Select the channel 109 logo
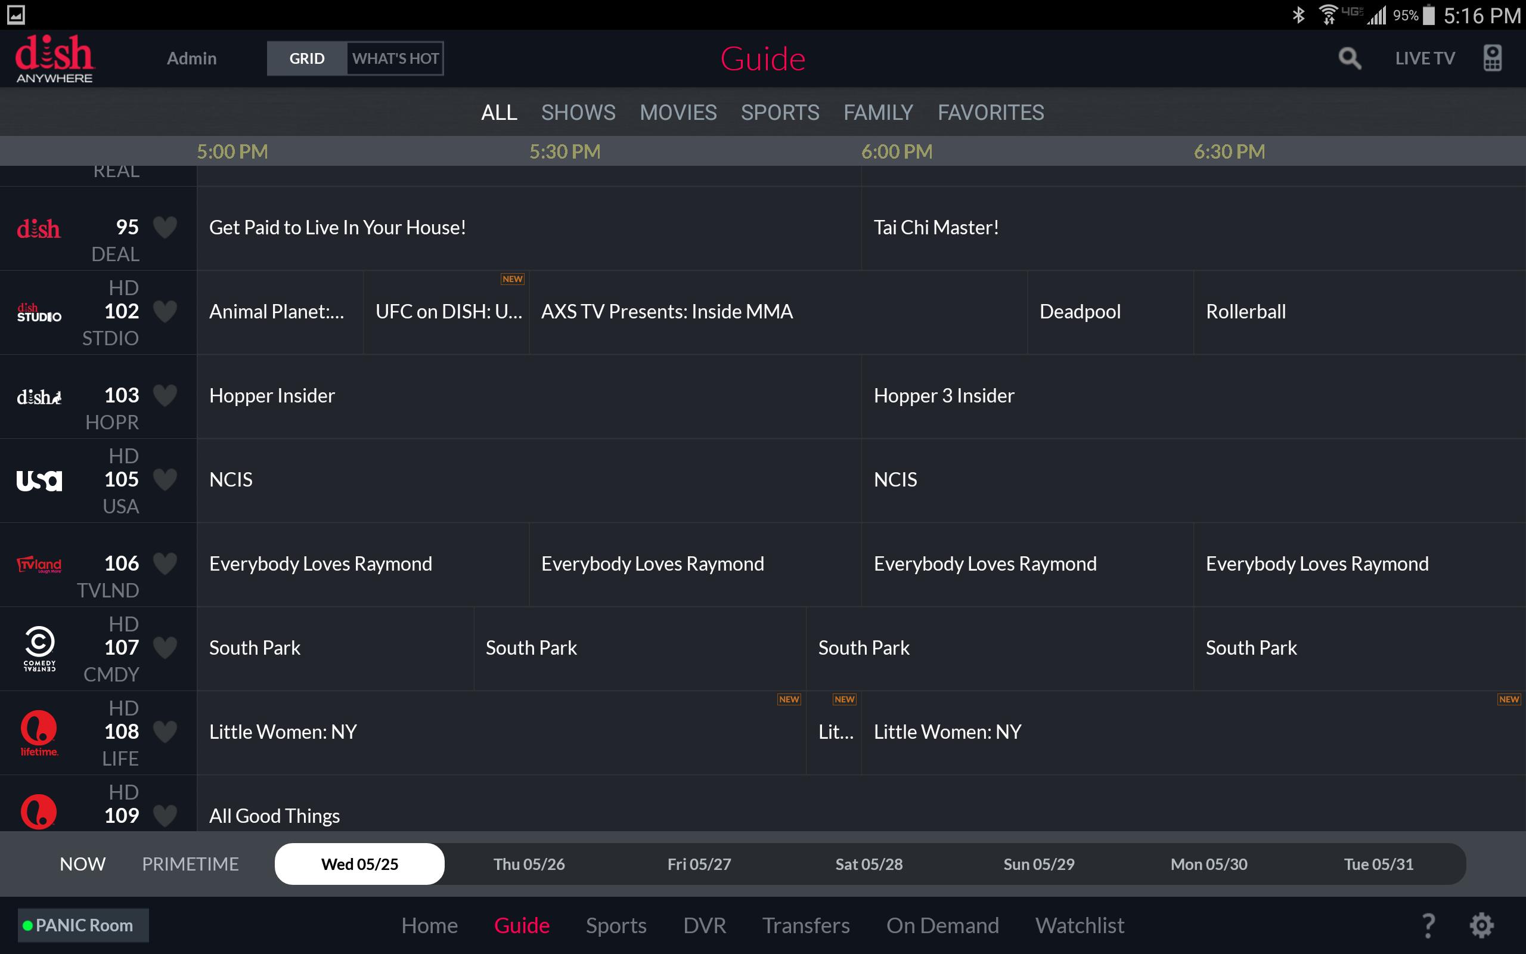The image size is (1526, 954). click(39, 812)
